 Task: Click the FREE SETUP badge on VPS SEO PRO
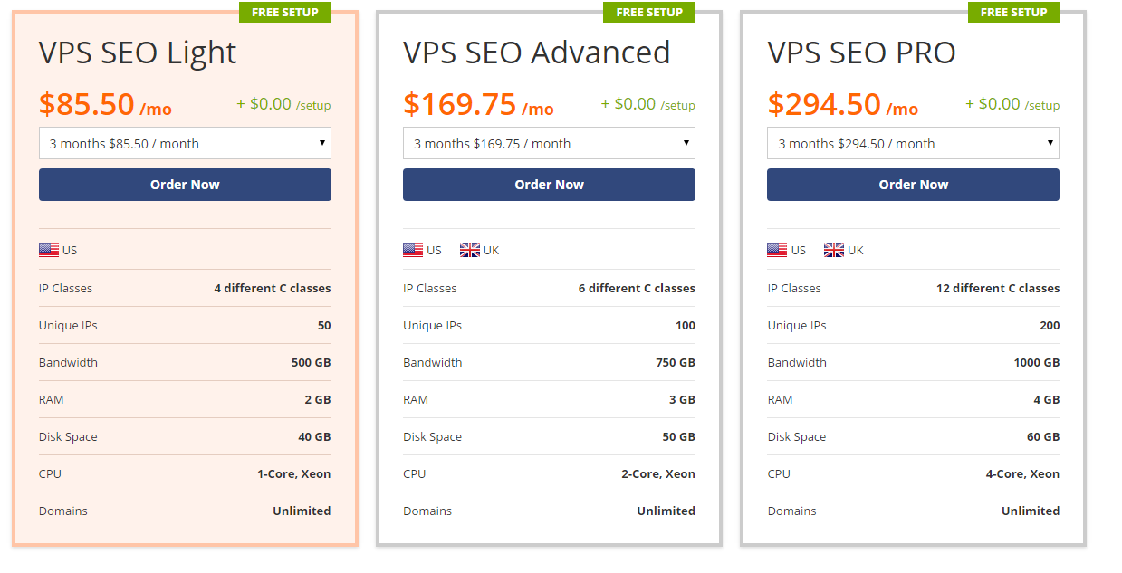(1013, 13)
